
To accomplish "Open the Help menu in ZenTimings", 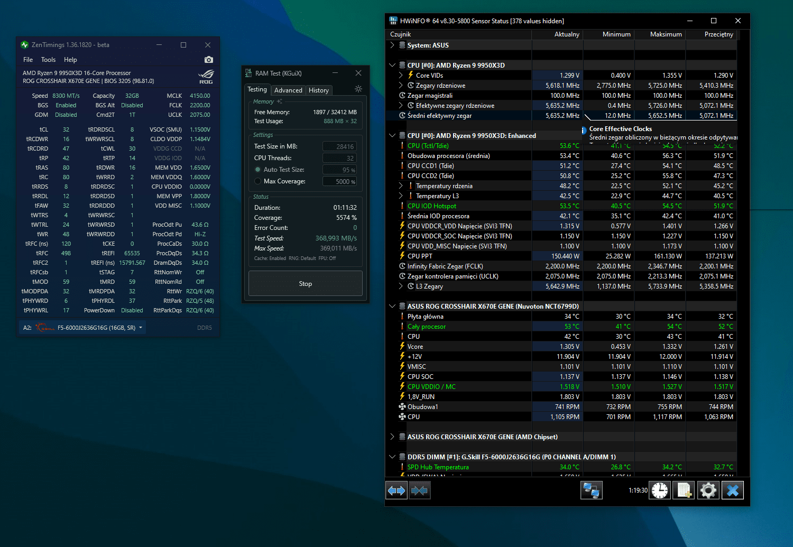I will [70, 60].
